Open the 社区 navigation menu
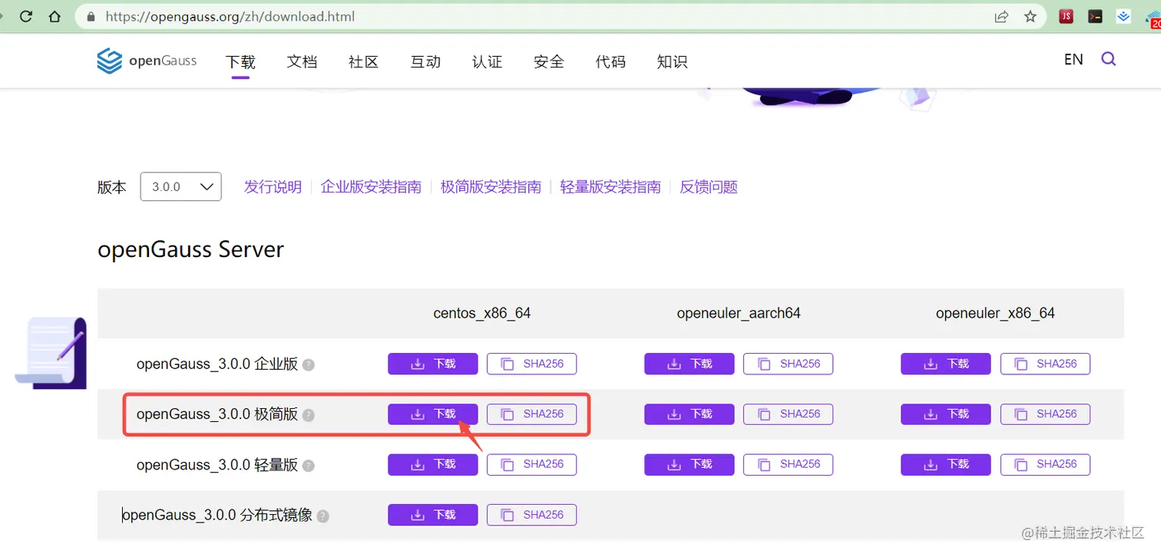The height and width of the screenshot is (557, 1161). click(363, 62)
